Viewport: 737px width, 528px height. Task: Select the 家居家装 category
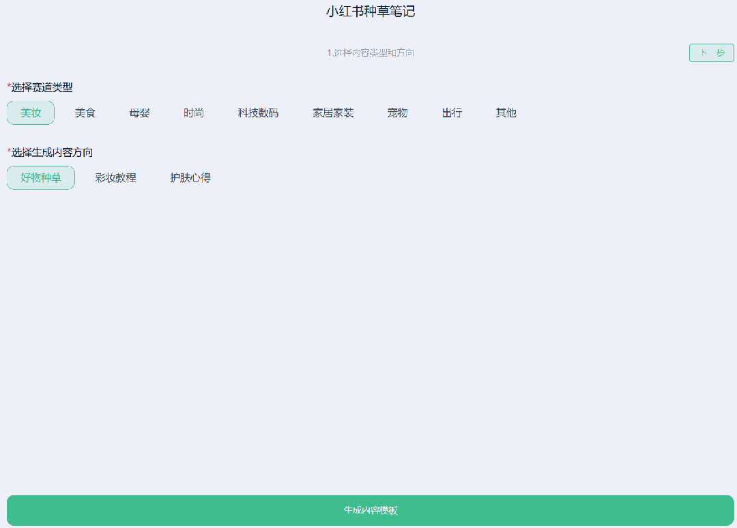[332, 113]
